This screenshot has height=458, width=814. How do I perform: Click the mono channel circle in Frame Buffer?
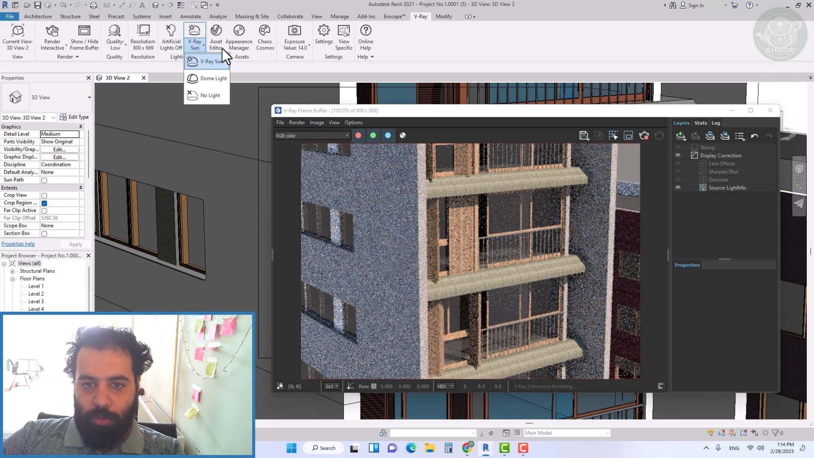(x=403, y=136)
